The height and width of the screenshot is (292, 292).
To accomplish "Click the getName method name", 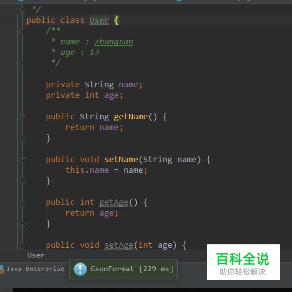I will 131,117.
